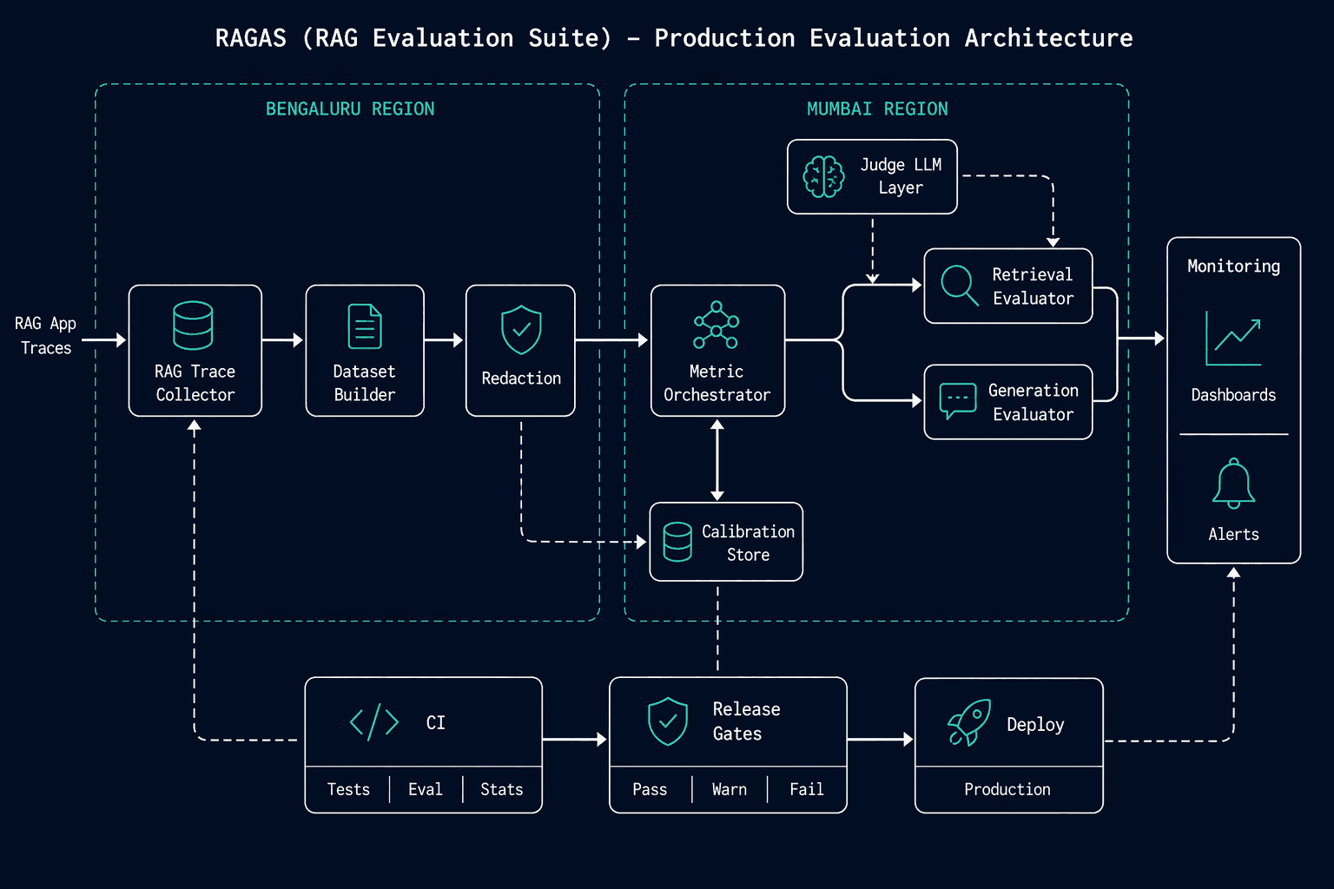Click the Calibration Store database icon
This screenshot has height=889, width=1334.
point(677,542)
